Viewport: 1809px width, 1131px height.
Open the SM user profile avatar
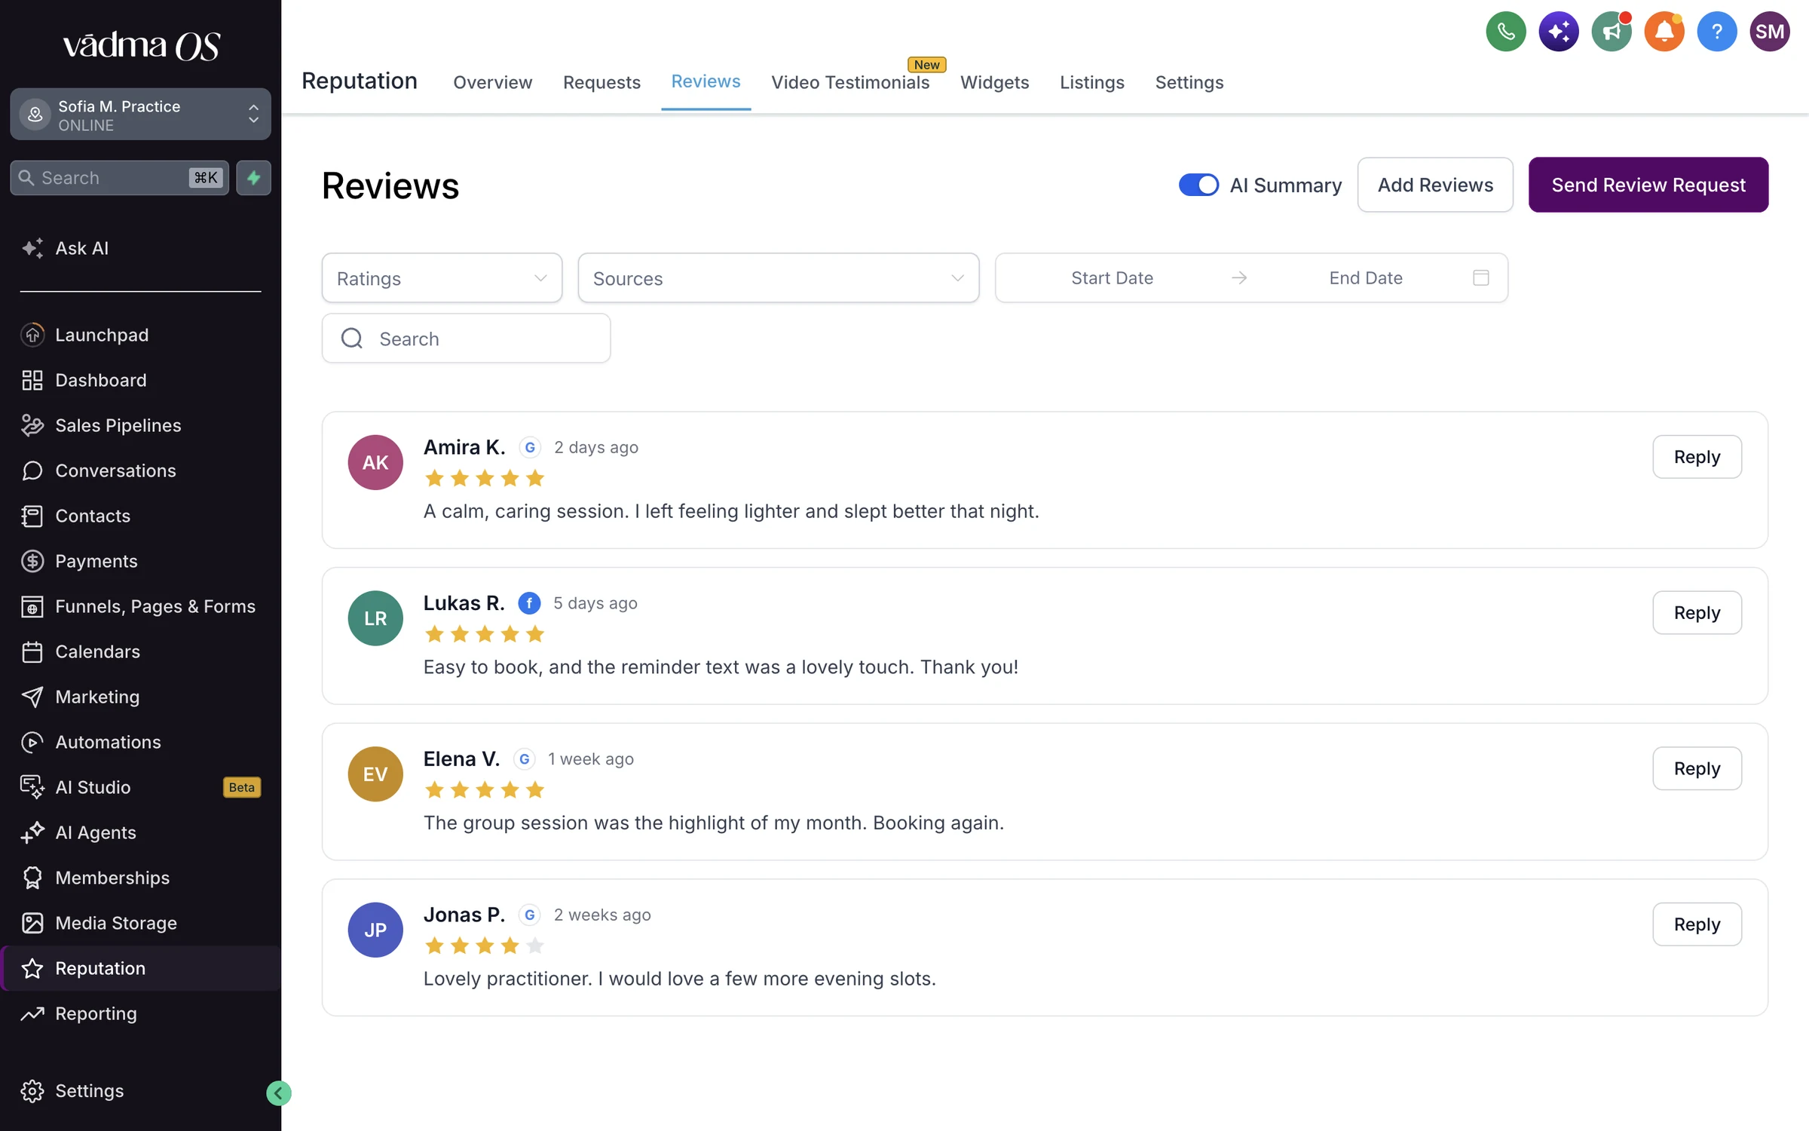tap(1769, 32)
